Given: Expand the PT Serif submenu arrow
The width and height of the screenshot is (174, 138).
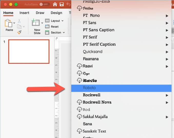Looking at the screenshot, I should [x=167, y=38].
